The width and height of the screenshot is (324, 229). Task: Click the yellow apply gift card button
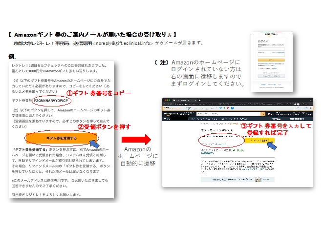click(259, 141)
